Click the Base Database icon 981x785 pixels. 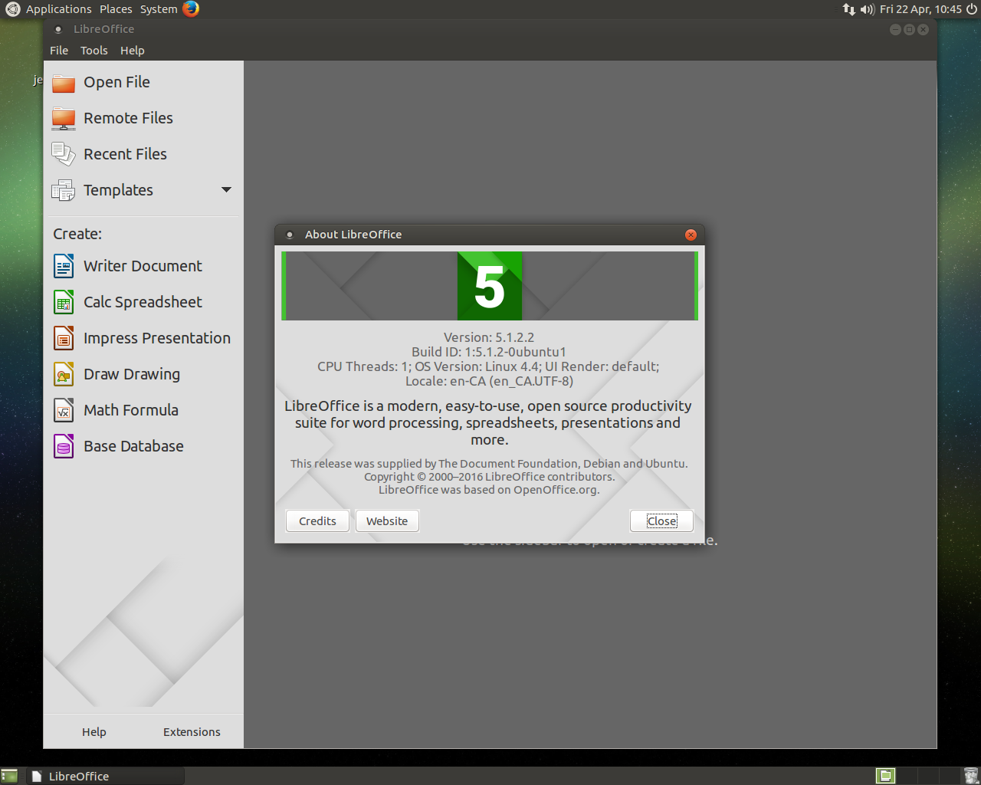64,446
